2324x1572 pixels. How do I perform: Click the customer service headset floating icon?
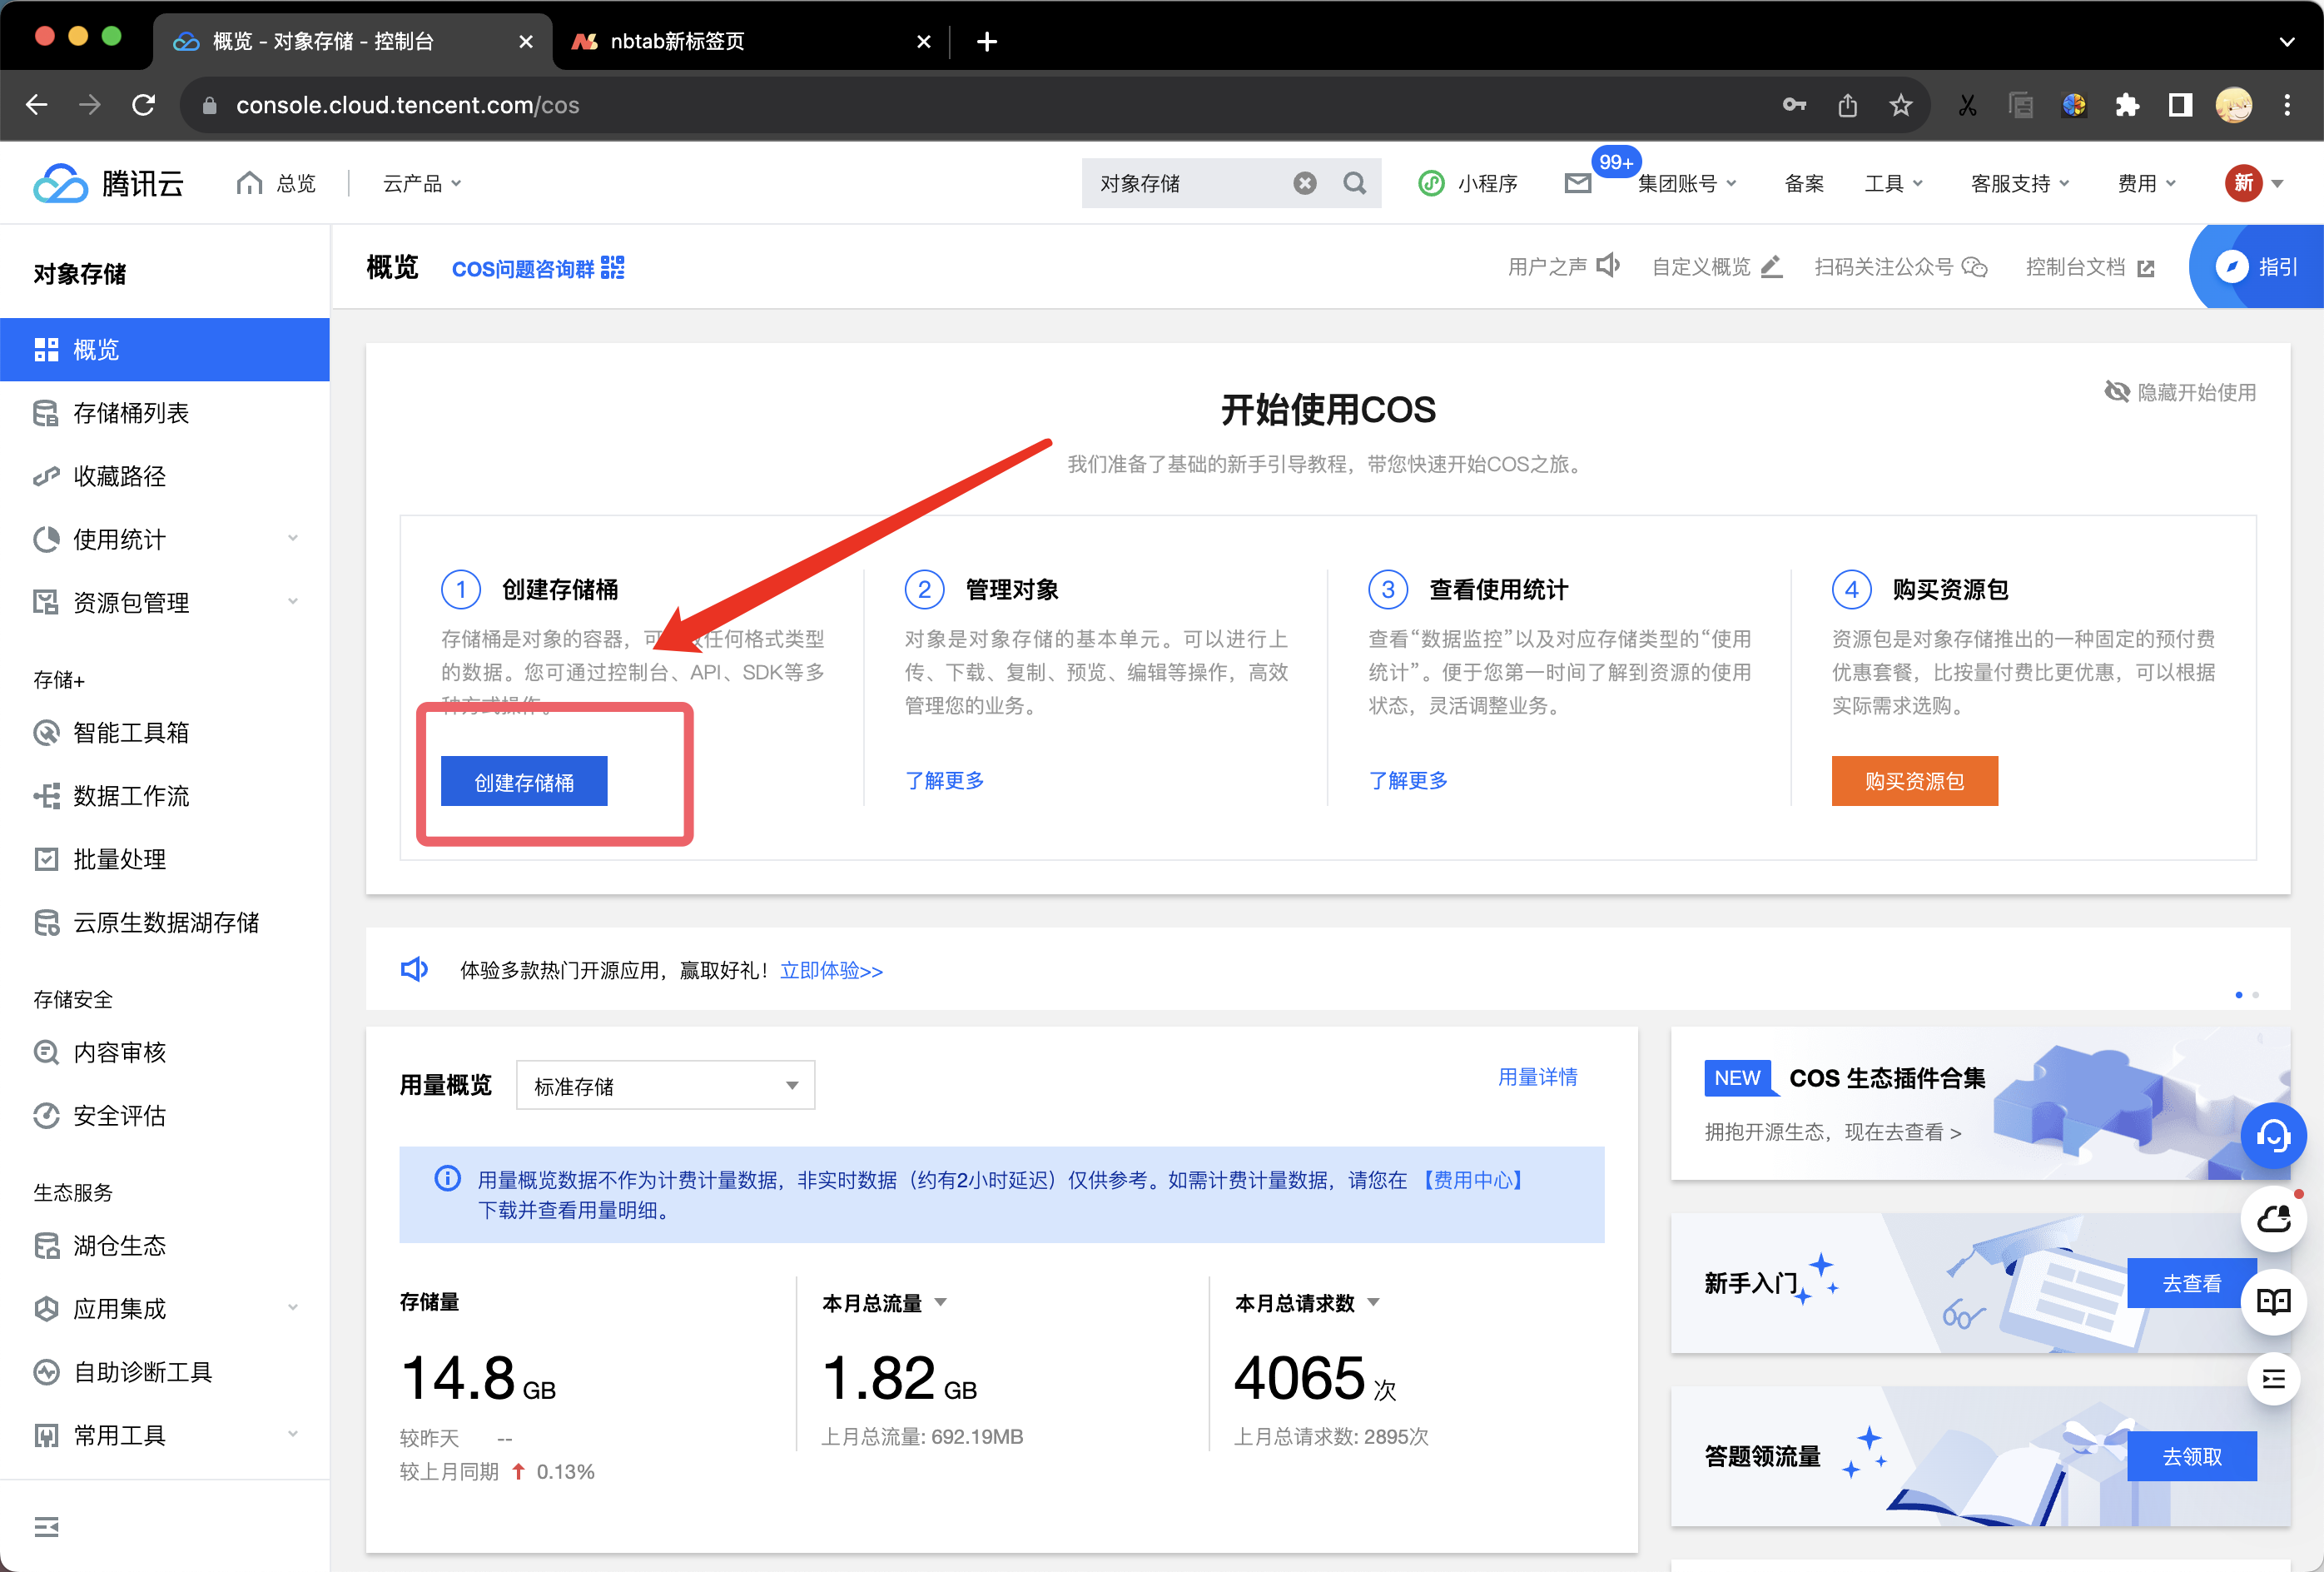(x=2273, y=1135)
